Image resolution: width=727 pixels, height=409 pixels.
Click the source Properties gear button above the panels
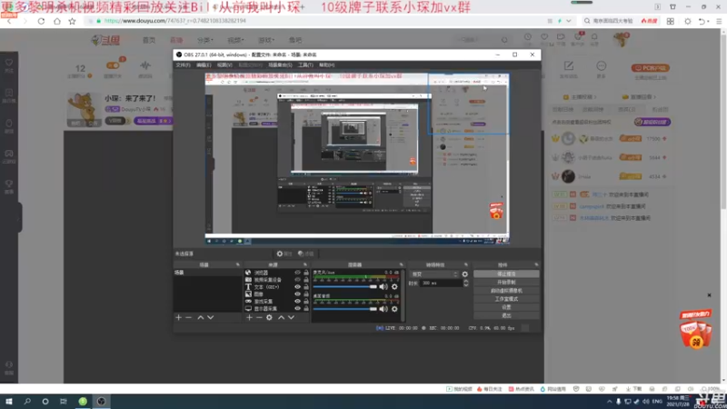[284, 254]
